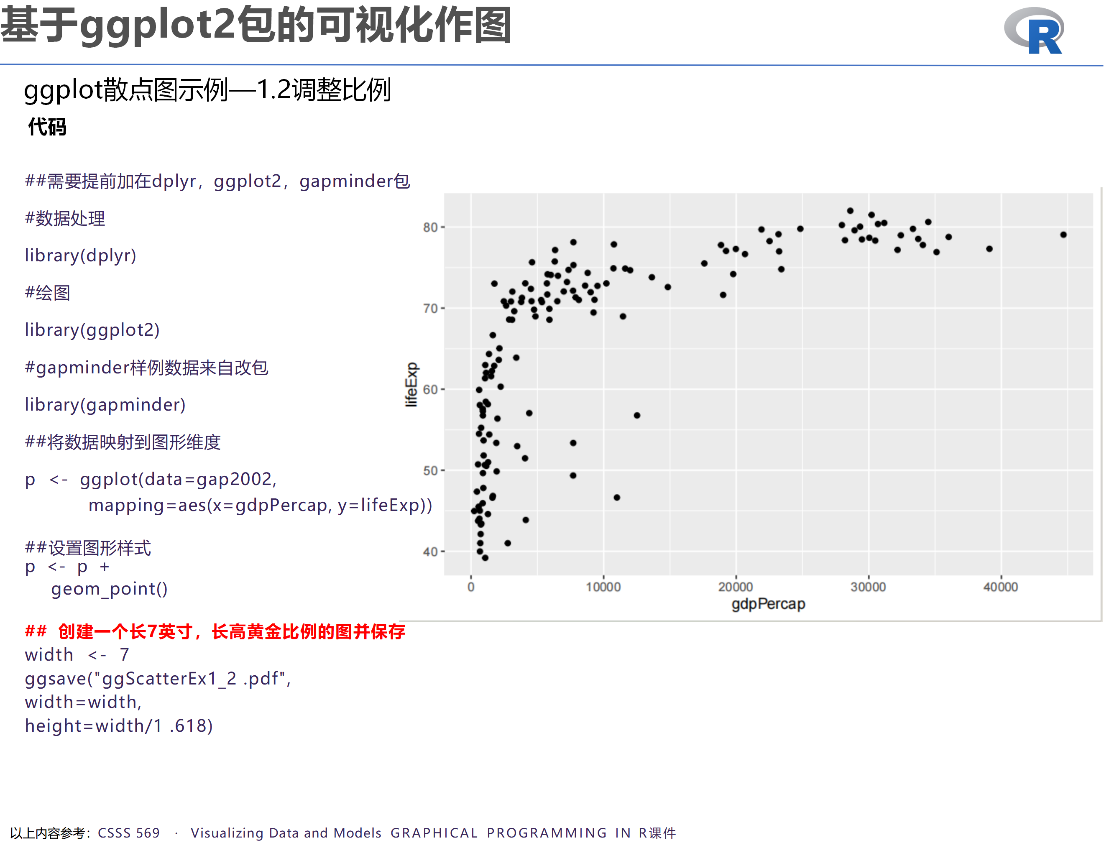Image resolution: width=1104 pixels, height=853 pixels.
Task: Click the x-axis tick label '40000'
Action: coord(1001,587)
